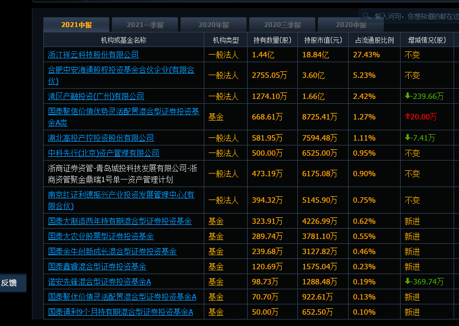This screenshot has height=326, width=459.
Task: Open 合肥中安海通股权投资基金合伙企业 link
Action: coord(121,75)
